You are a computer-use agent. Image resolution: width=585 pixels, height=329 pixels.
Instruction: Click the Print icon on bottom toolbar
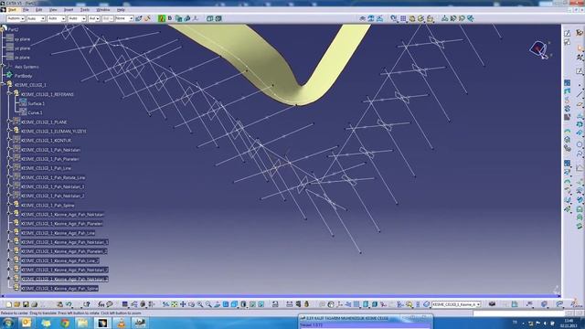pos(34,304)
